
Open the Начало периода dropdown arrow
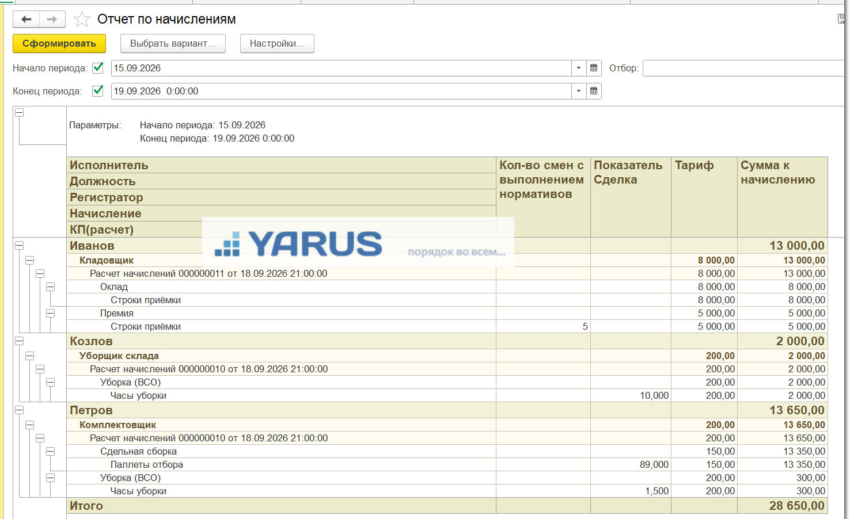click(579, 68)
